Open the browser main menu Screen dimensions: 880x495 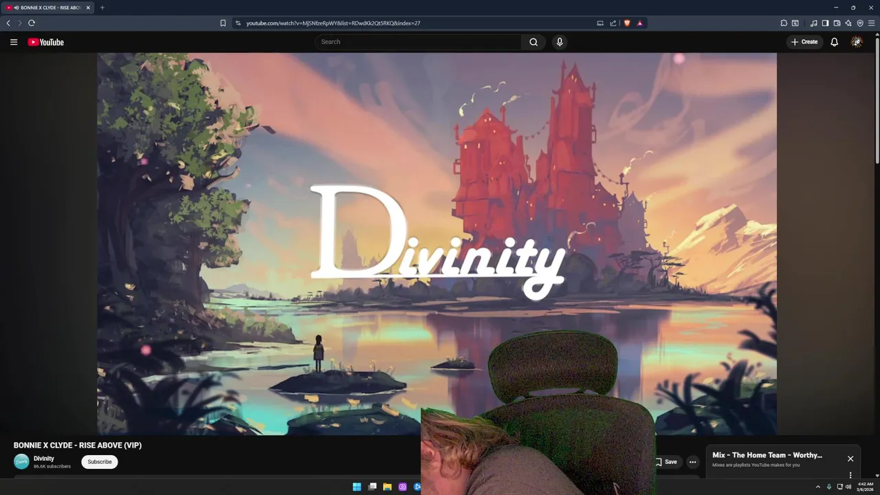(x=871, y=23)
